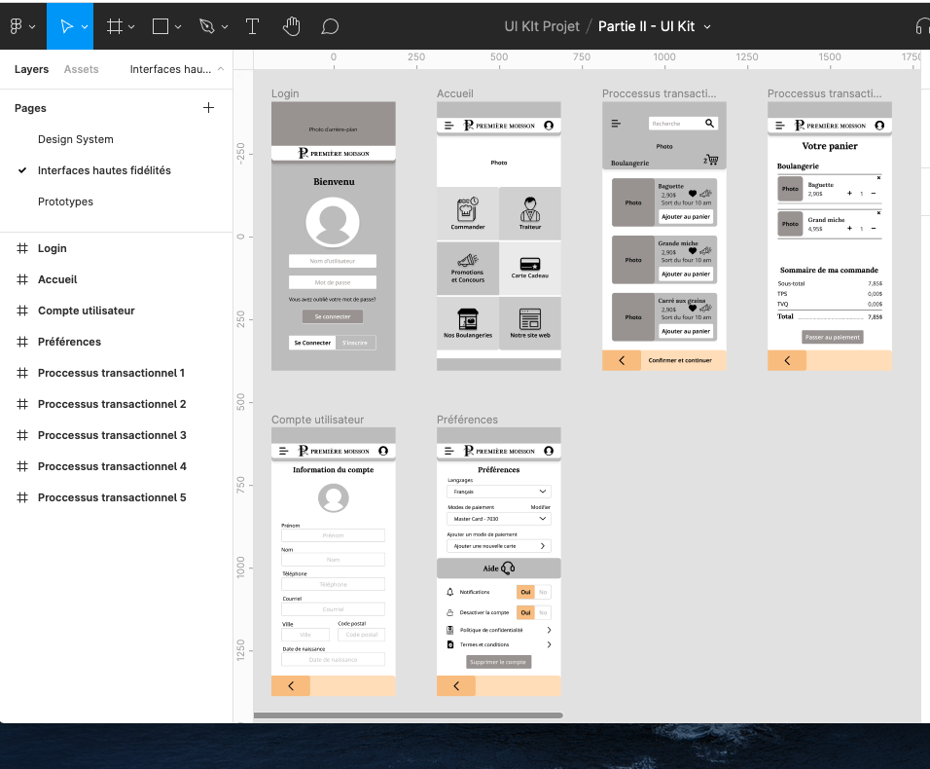Switch to the Layers tab
The image size is (930, 769).
(x=31, y=69)
